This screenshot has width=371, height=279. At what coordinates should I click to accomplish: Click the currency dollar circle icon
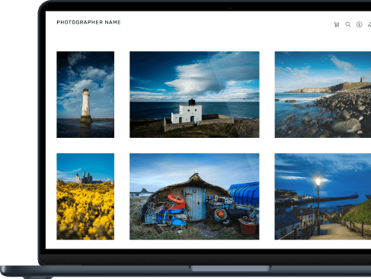click(x=359, y=24)
